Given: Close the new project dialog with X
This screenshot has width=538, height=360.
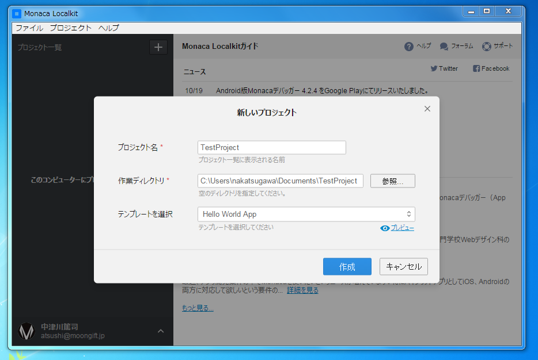Looking at the screenshot, I should pyautogui.click(x=427, y=109).
